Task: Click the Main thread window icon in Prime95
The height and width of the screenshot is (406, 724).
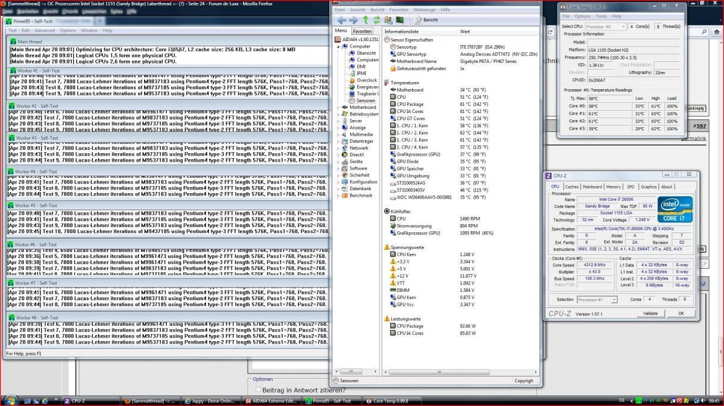Action: [13, 42]
